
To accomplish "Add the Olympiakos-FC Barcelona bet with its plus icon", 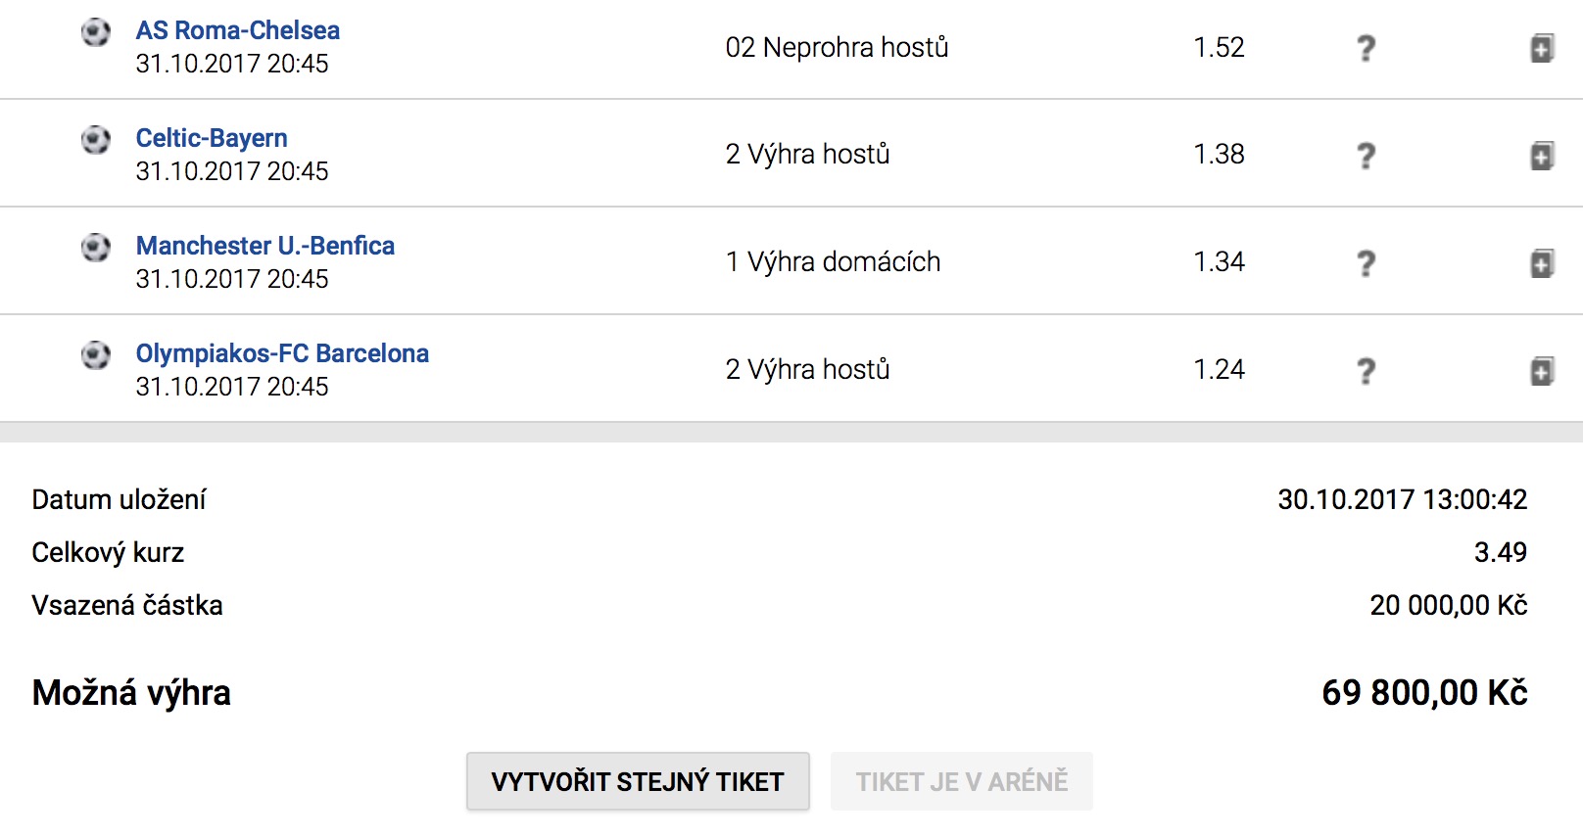I will click(x=1542, y=371).
